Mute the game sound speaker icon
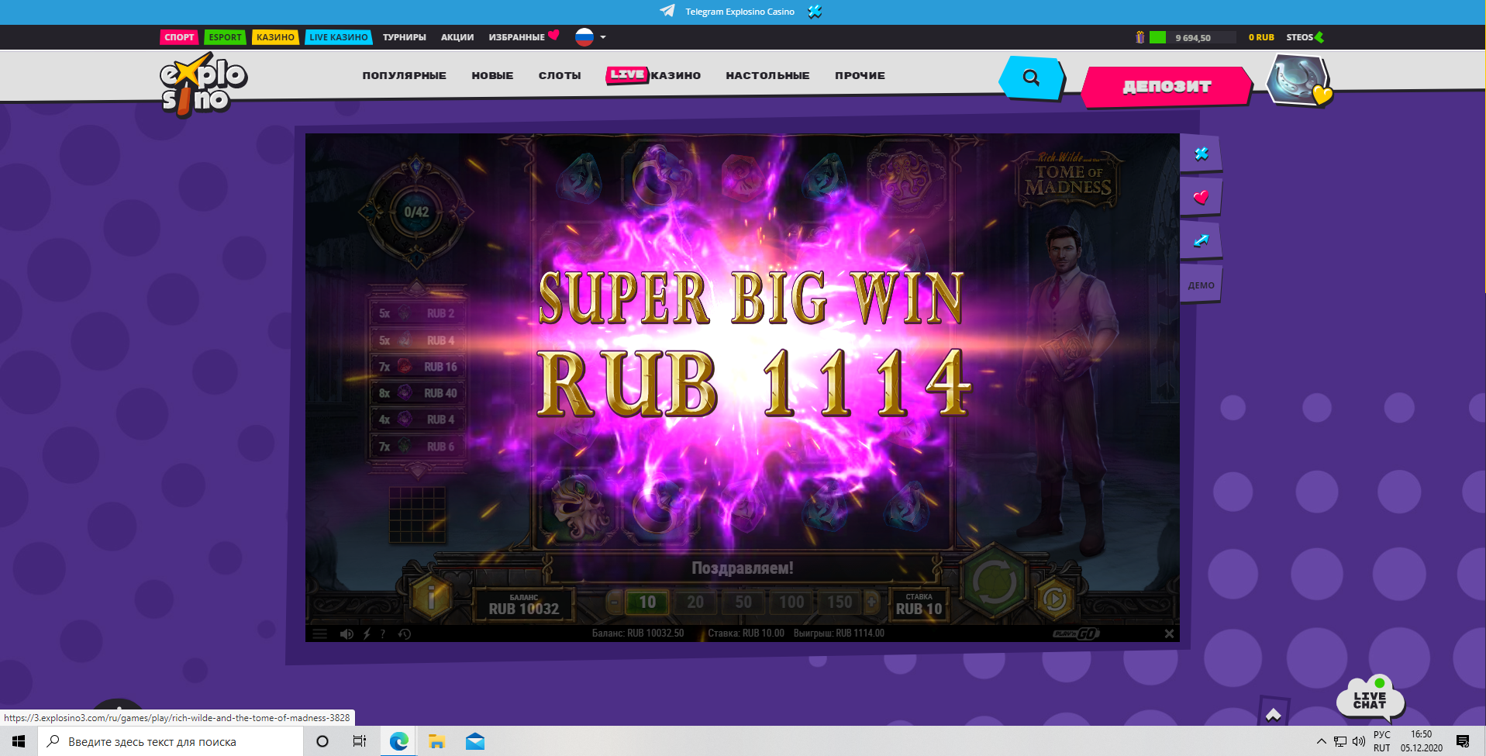1486x756 pixels. click(x=347, y=633)
